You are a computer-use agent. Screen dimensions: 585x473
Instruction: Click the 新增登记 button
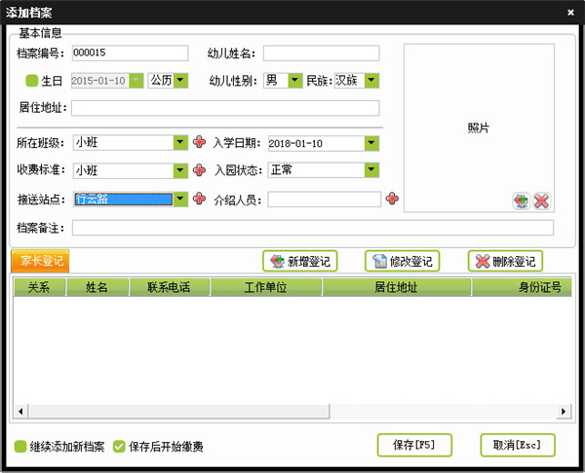coord(298,261)
